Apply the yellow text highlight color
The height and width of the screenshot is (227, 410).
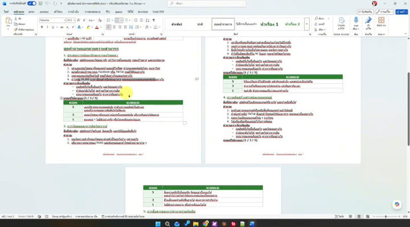[x=88, y=27]
